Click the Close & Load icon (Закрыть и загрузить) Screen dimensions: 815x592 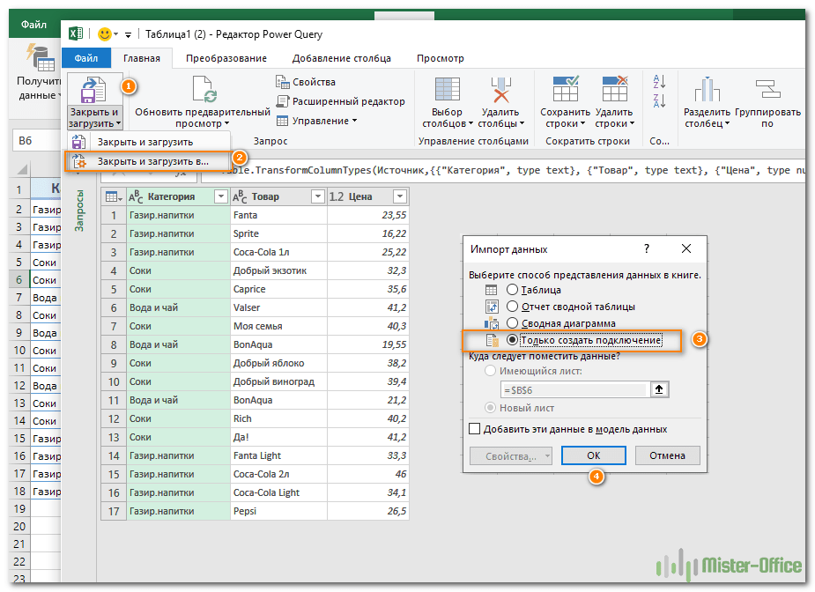coord(93,90)
